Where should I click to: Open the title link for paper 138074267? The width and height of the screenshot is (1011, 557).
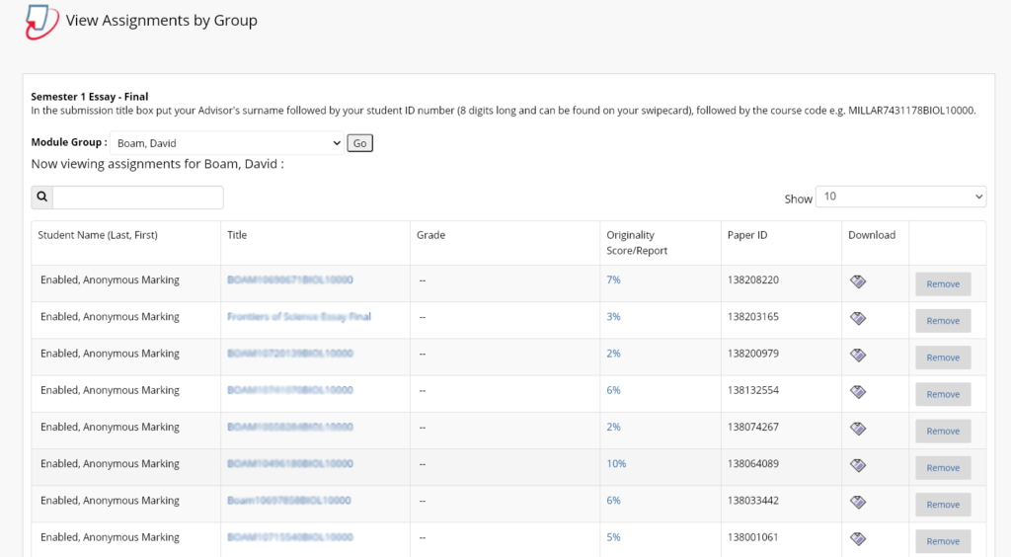click(x=290, y=427)
